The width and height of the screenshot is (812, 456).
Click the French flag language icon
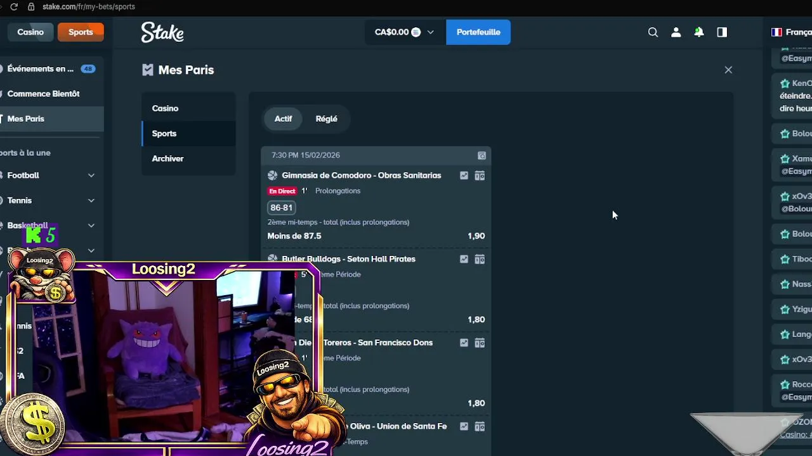tap(776, 32)
